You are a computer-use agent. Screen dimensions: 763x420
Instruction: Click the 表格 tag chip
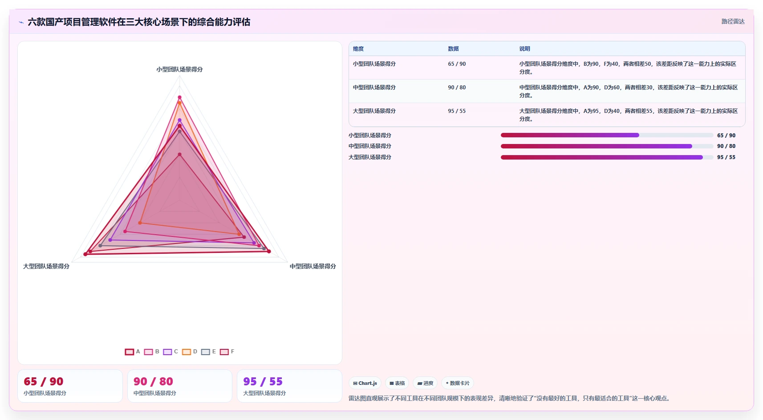[397, 383]
